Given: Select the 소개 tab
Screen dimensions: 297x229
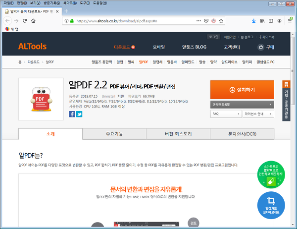Looking at the screenshot, I should click(50, 134).
